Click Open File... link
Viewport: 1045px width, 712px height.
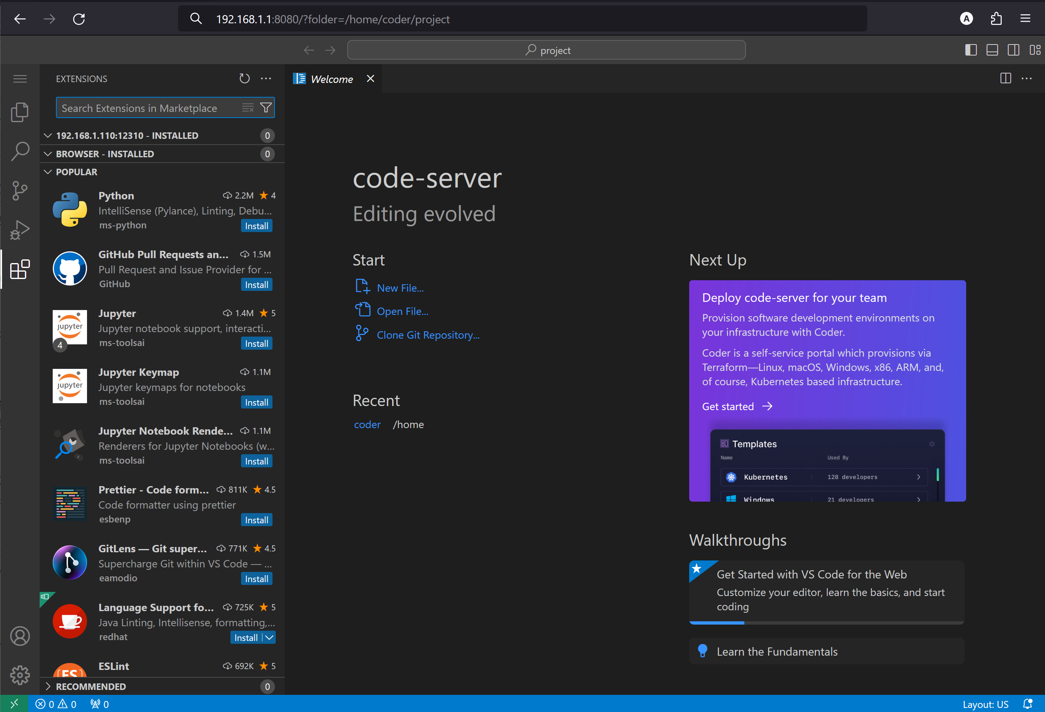(x=402, y=311)
